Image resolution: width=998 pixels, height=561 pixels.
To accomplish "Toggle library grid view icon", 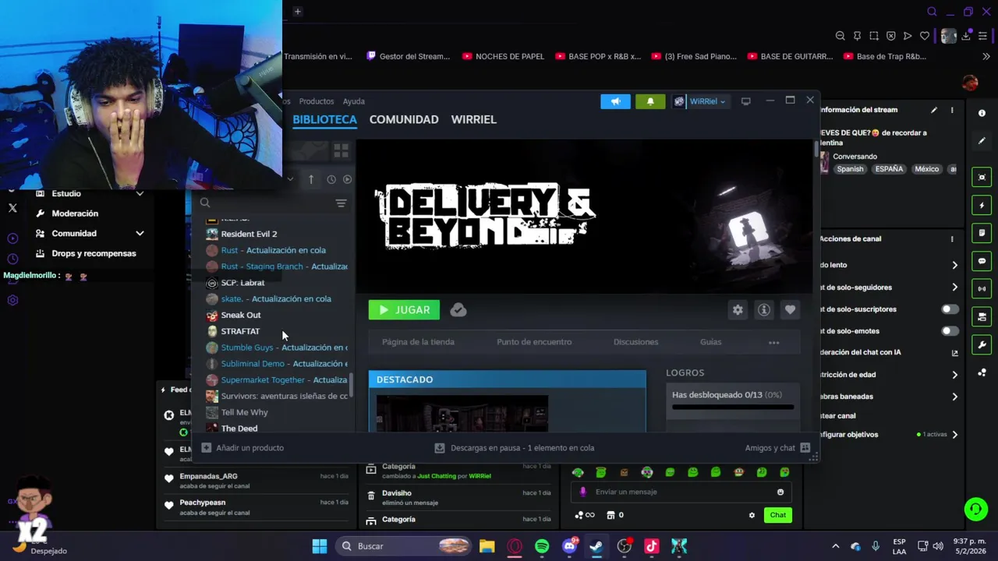I will click(341, 150).
